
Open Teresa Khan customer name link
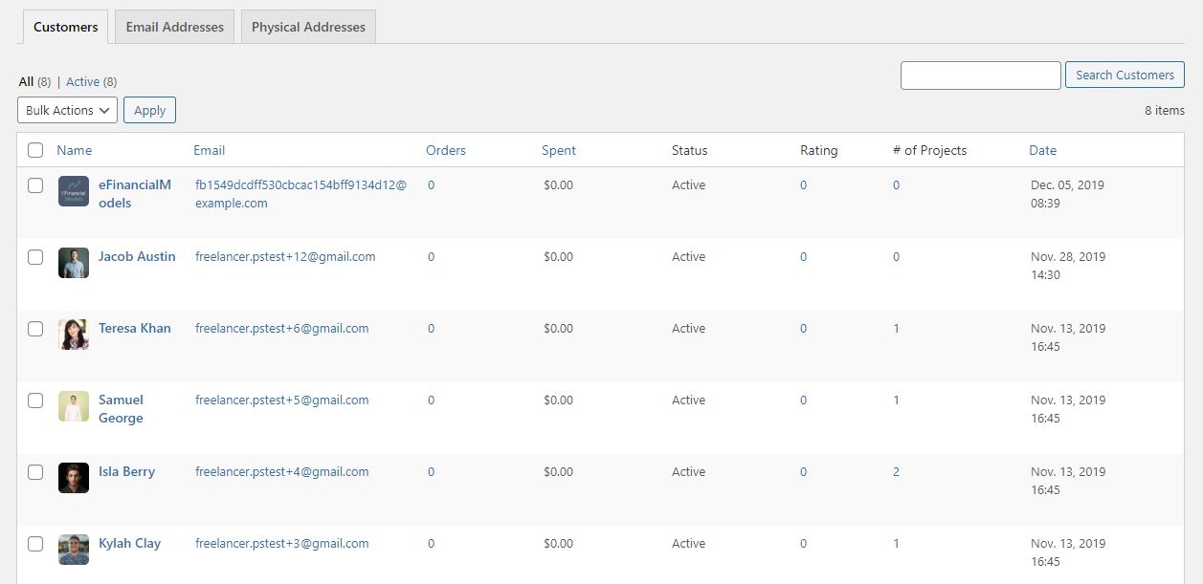click(x=135, y=328)
